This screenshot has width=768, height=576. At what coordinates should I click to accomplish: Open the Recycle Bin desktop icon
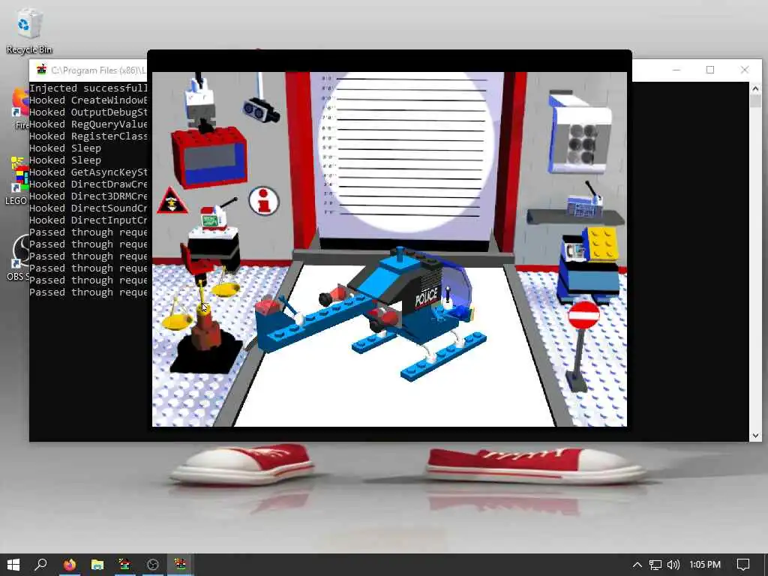point(29,31)
